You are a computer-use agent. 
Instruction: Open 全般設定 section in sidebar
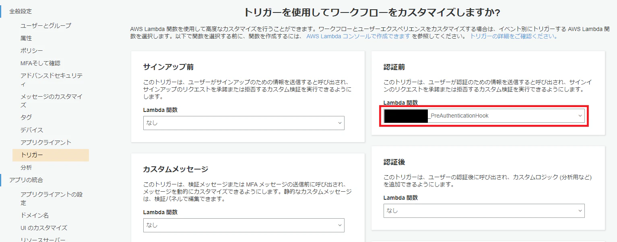20,11
